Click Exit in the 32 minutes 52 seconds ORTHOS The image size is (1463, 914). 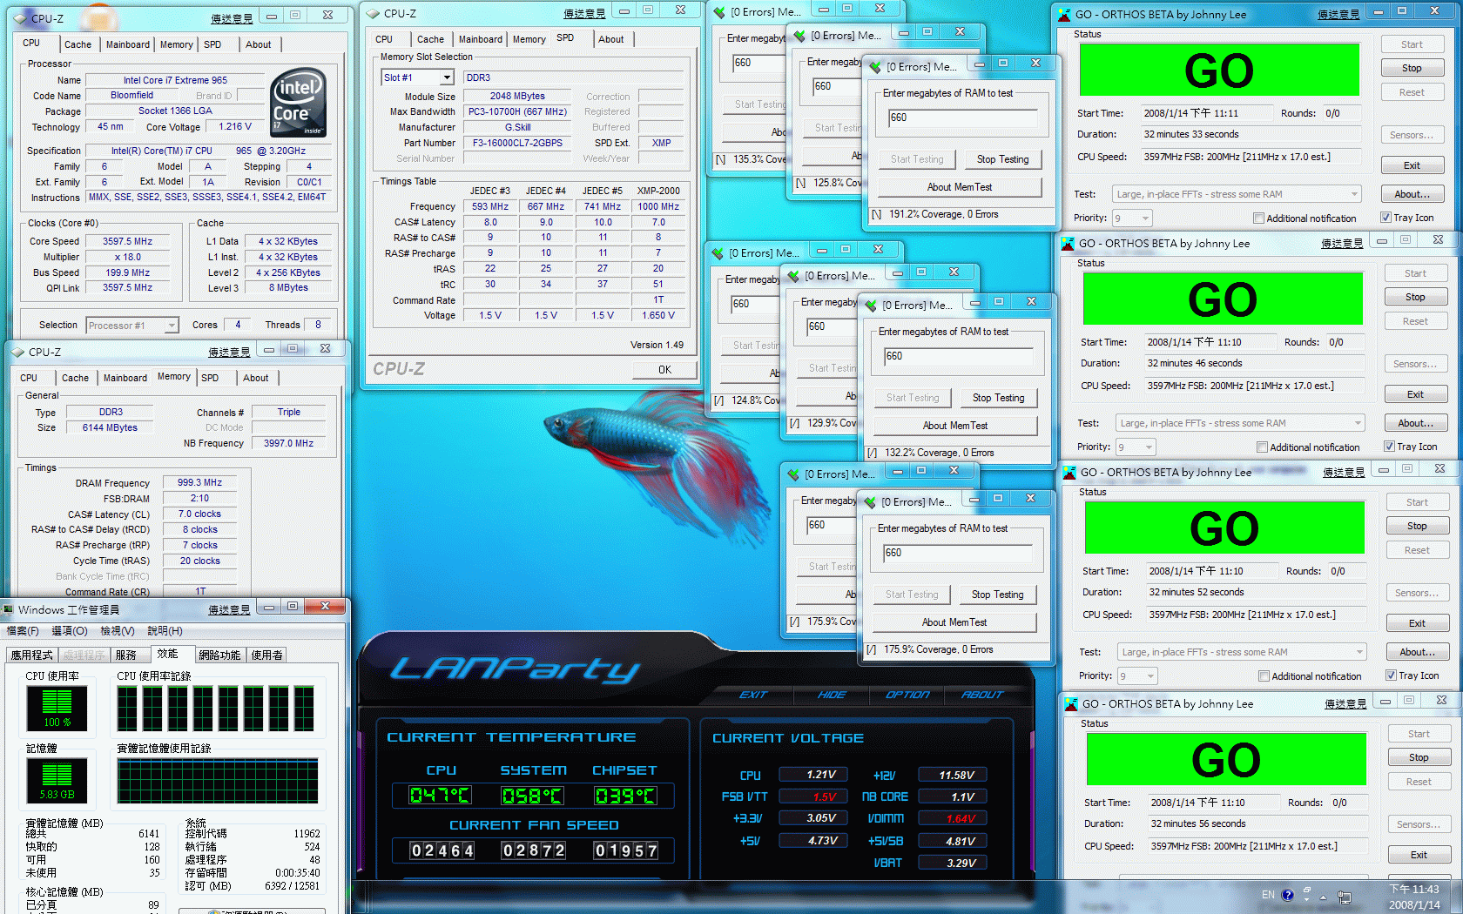pos(1417,623)
